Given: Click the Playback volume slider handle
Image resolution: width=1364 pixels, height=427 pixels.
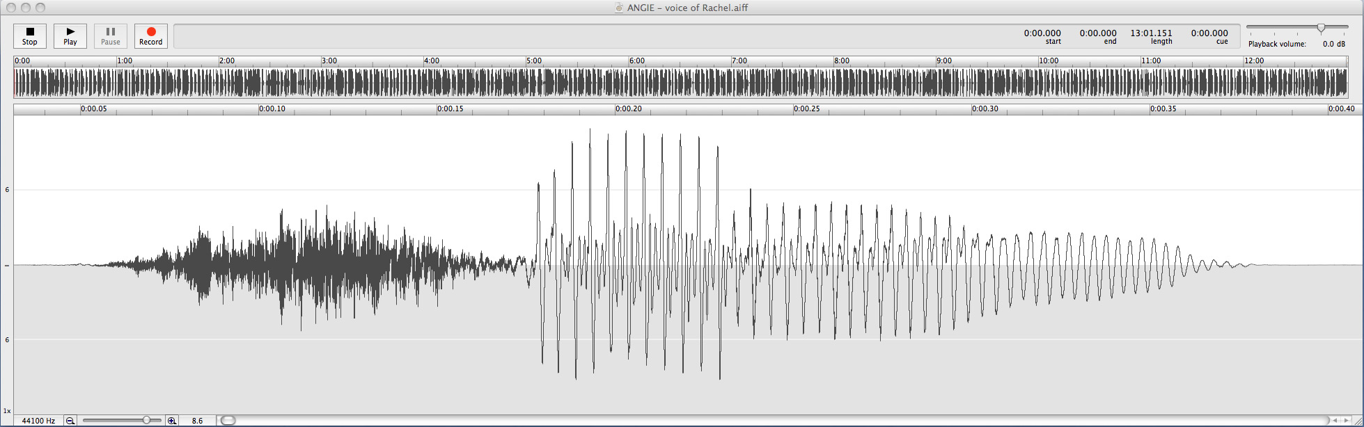Looking at the screenshot, I should (x=1321, y=28).
